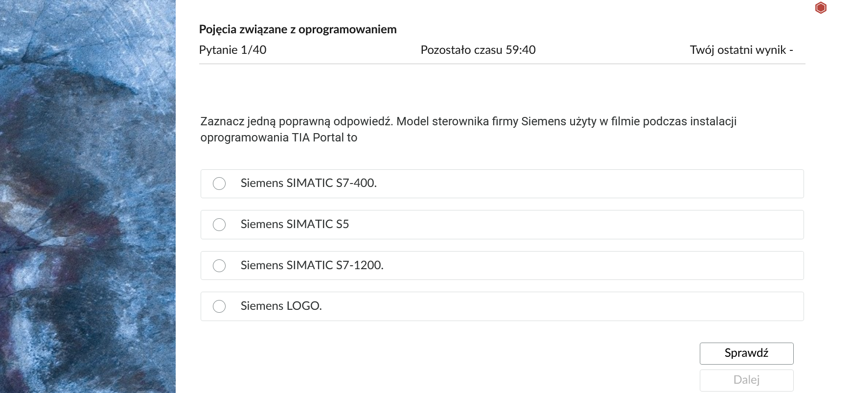Select the radio button for Siemens SIMATIC S7-1200
Screen dimensions: 851x393
(219, 266)
